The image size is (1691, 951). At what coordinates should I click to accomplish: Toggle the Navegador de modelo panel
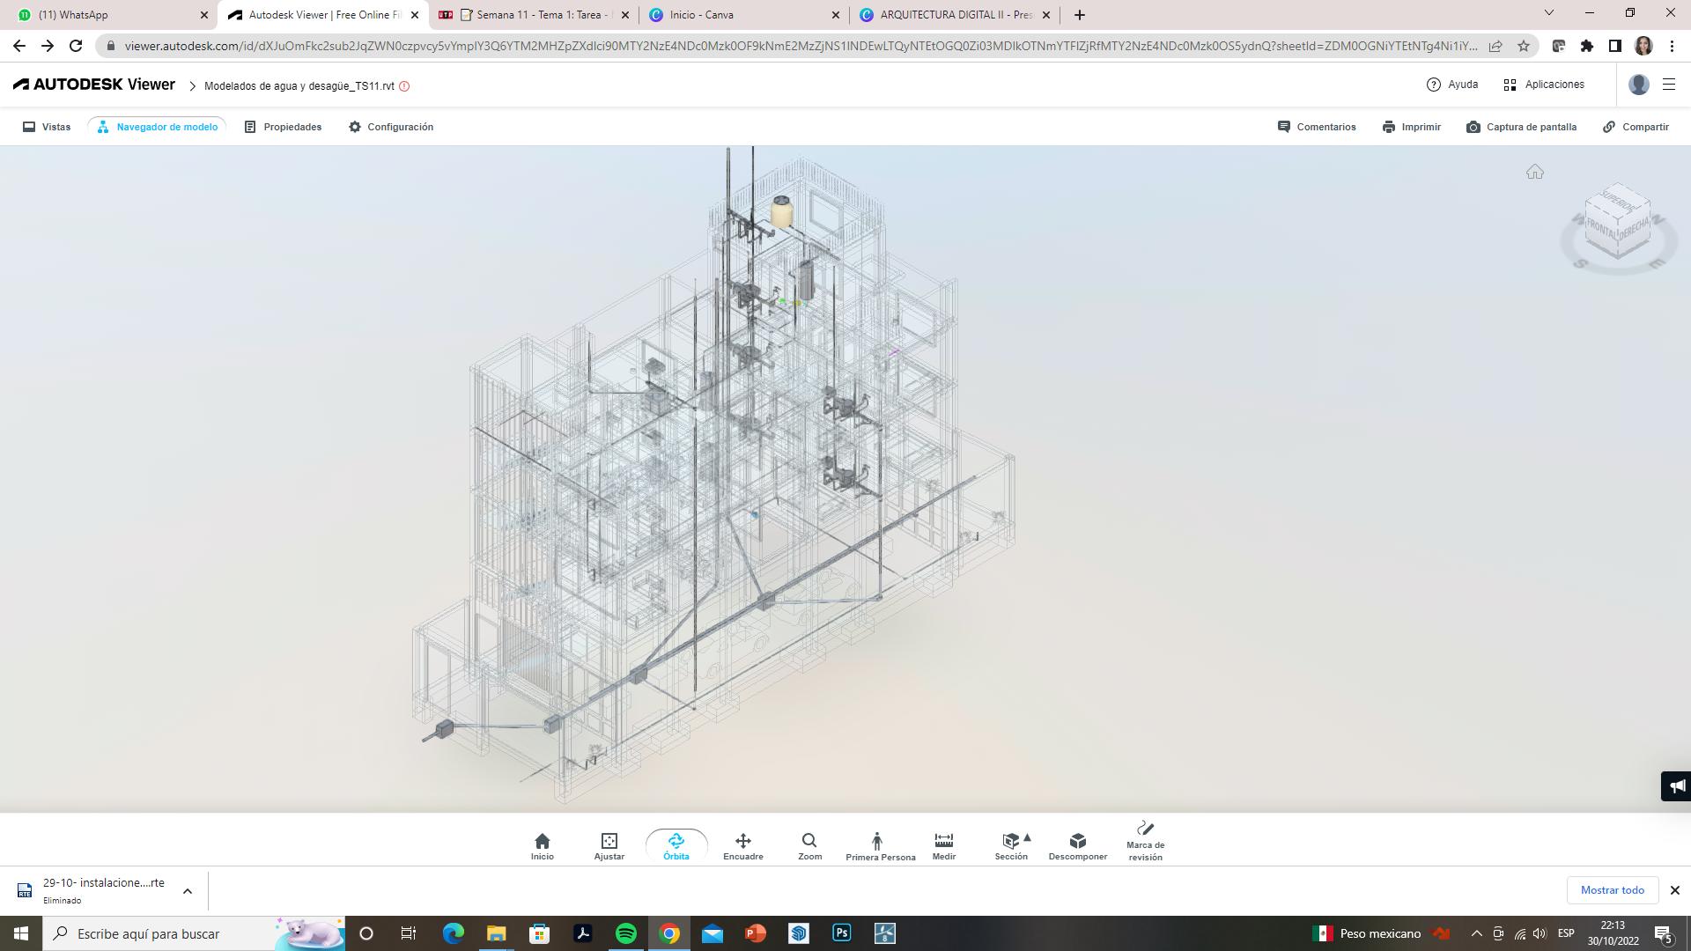pyautogui.click(x=157, y=127)
